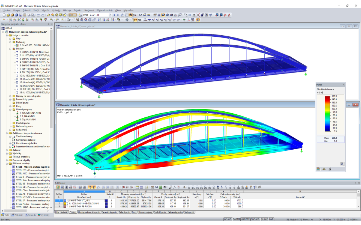This screenshot has width=361, height=225.
Task: Switch to the Materiál table tab
Action: click(x=64, y=212)
